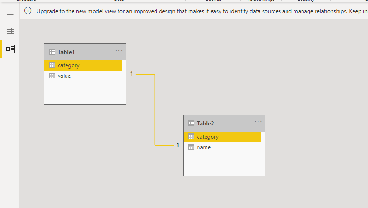Click column icon beside Table1 category
Viewport: 368px width, 208px height.
(x=52, y=65)
